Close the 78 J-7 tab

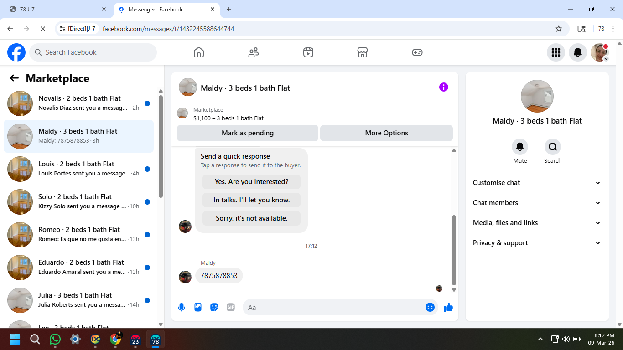click(x=104, y=9)
